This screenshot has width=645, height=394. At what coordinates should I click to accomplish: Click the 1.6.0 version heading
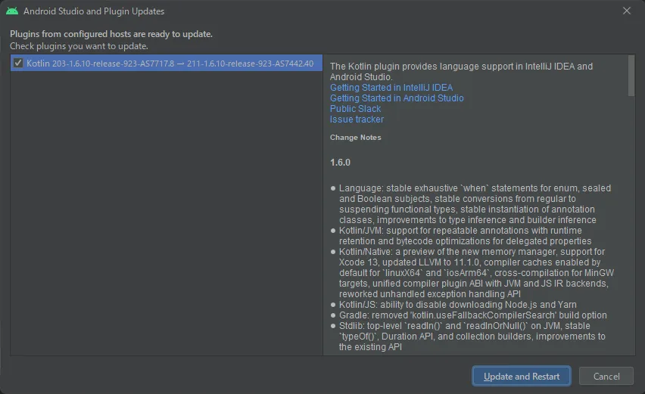(340, 163)
